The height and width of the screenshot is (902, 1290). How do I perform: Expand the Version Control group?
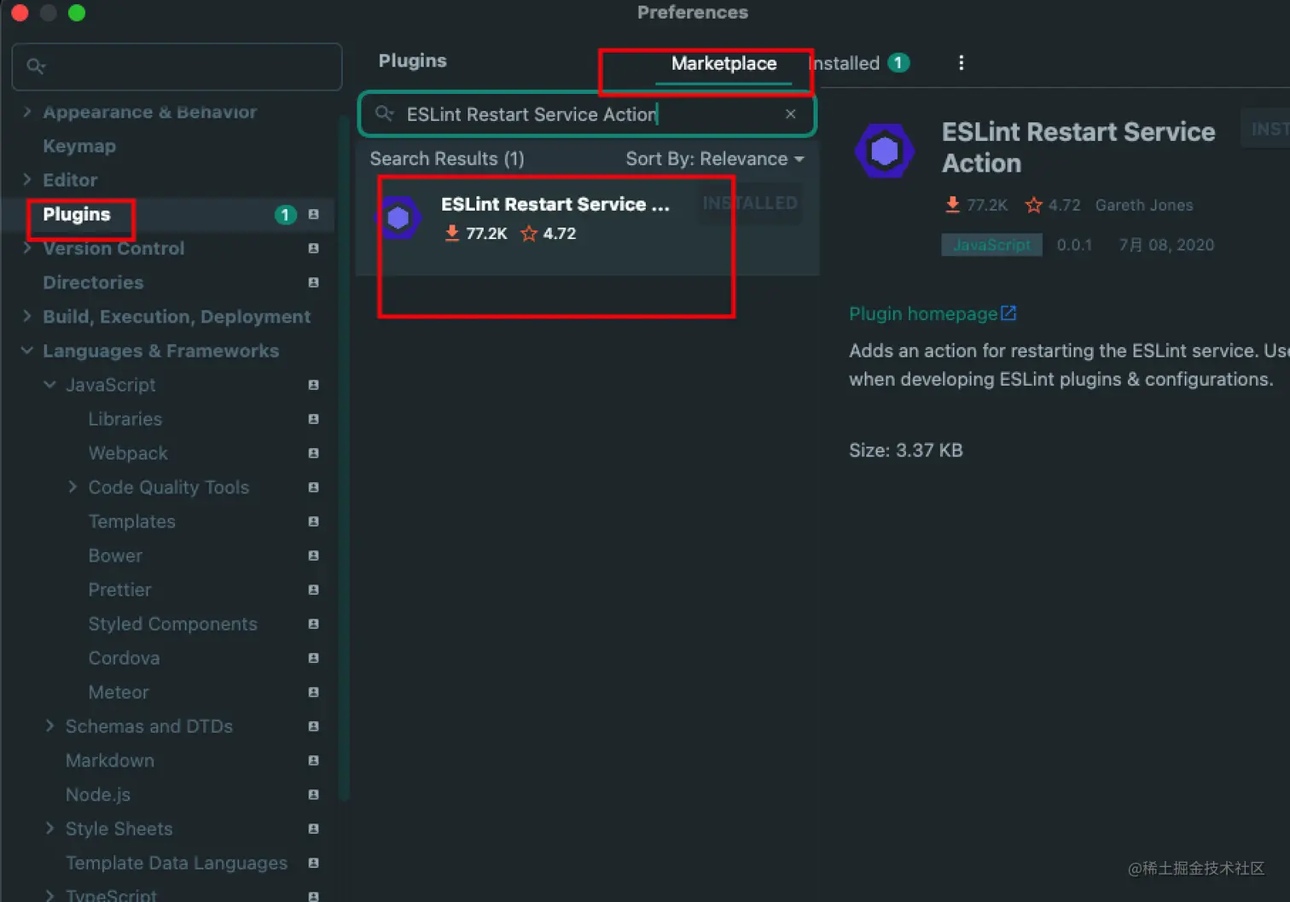coord(27,248)
